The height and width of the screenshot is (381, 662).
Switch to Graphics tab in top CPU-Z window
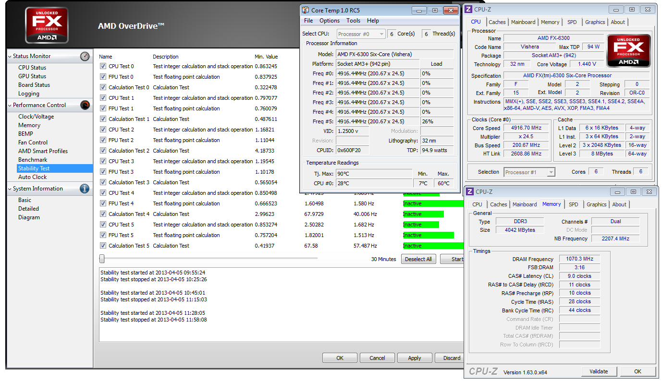pos(595,22)
